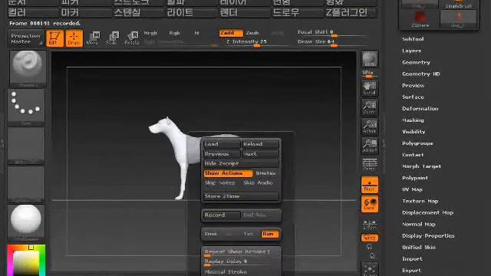The height and width of the screenshot is (276, 491).
Task: Select the SimpleBrush tool thumbnail
Action: pyautogui.click(x=459, y=4)
